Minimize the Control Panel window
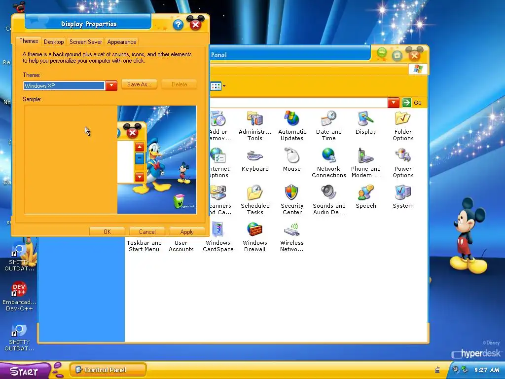Viewport: 505px width, 379px height. 382,53
